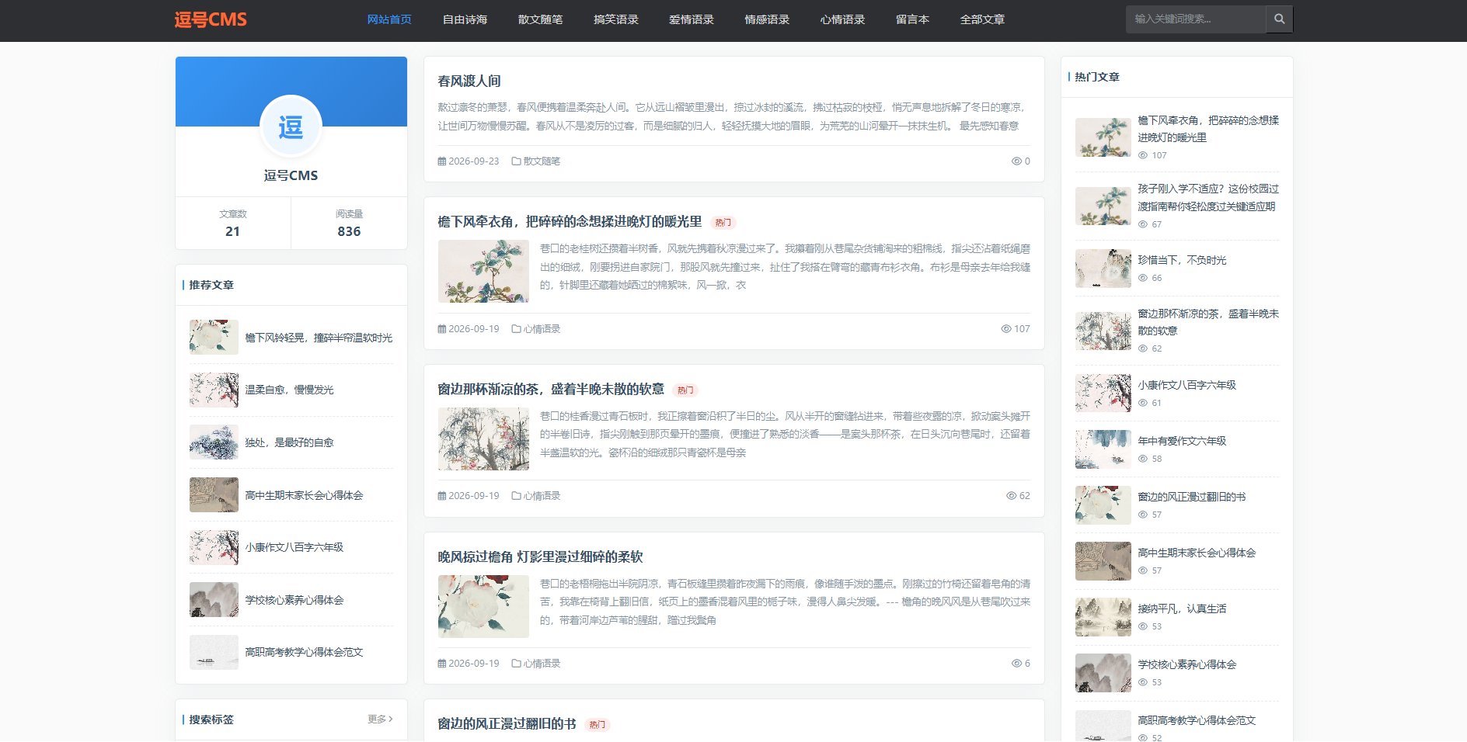Click the eye icon beside 107 views in main list
The height and width of the screenshot is (742, 1467).
pyautogui.click(x=1006, y=329)
